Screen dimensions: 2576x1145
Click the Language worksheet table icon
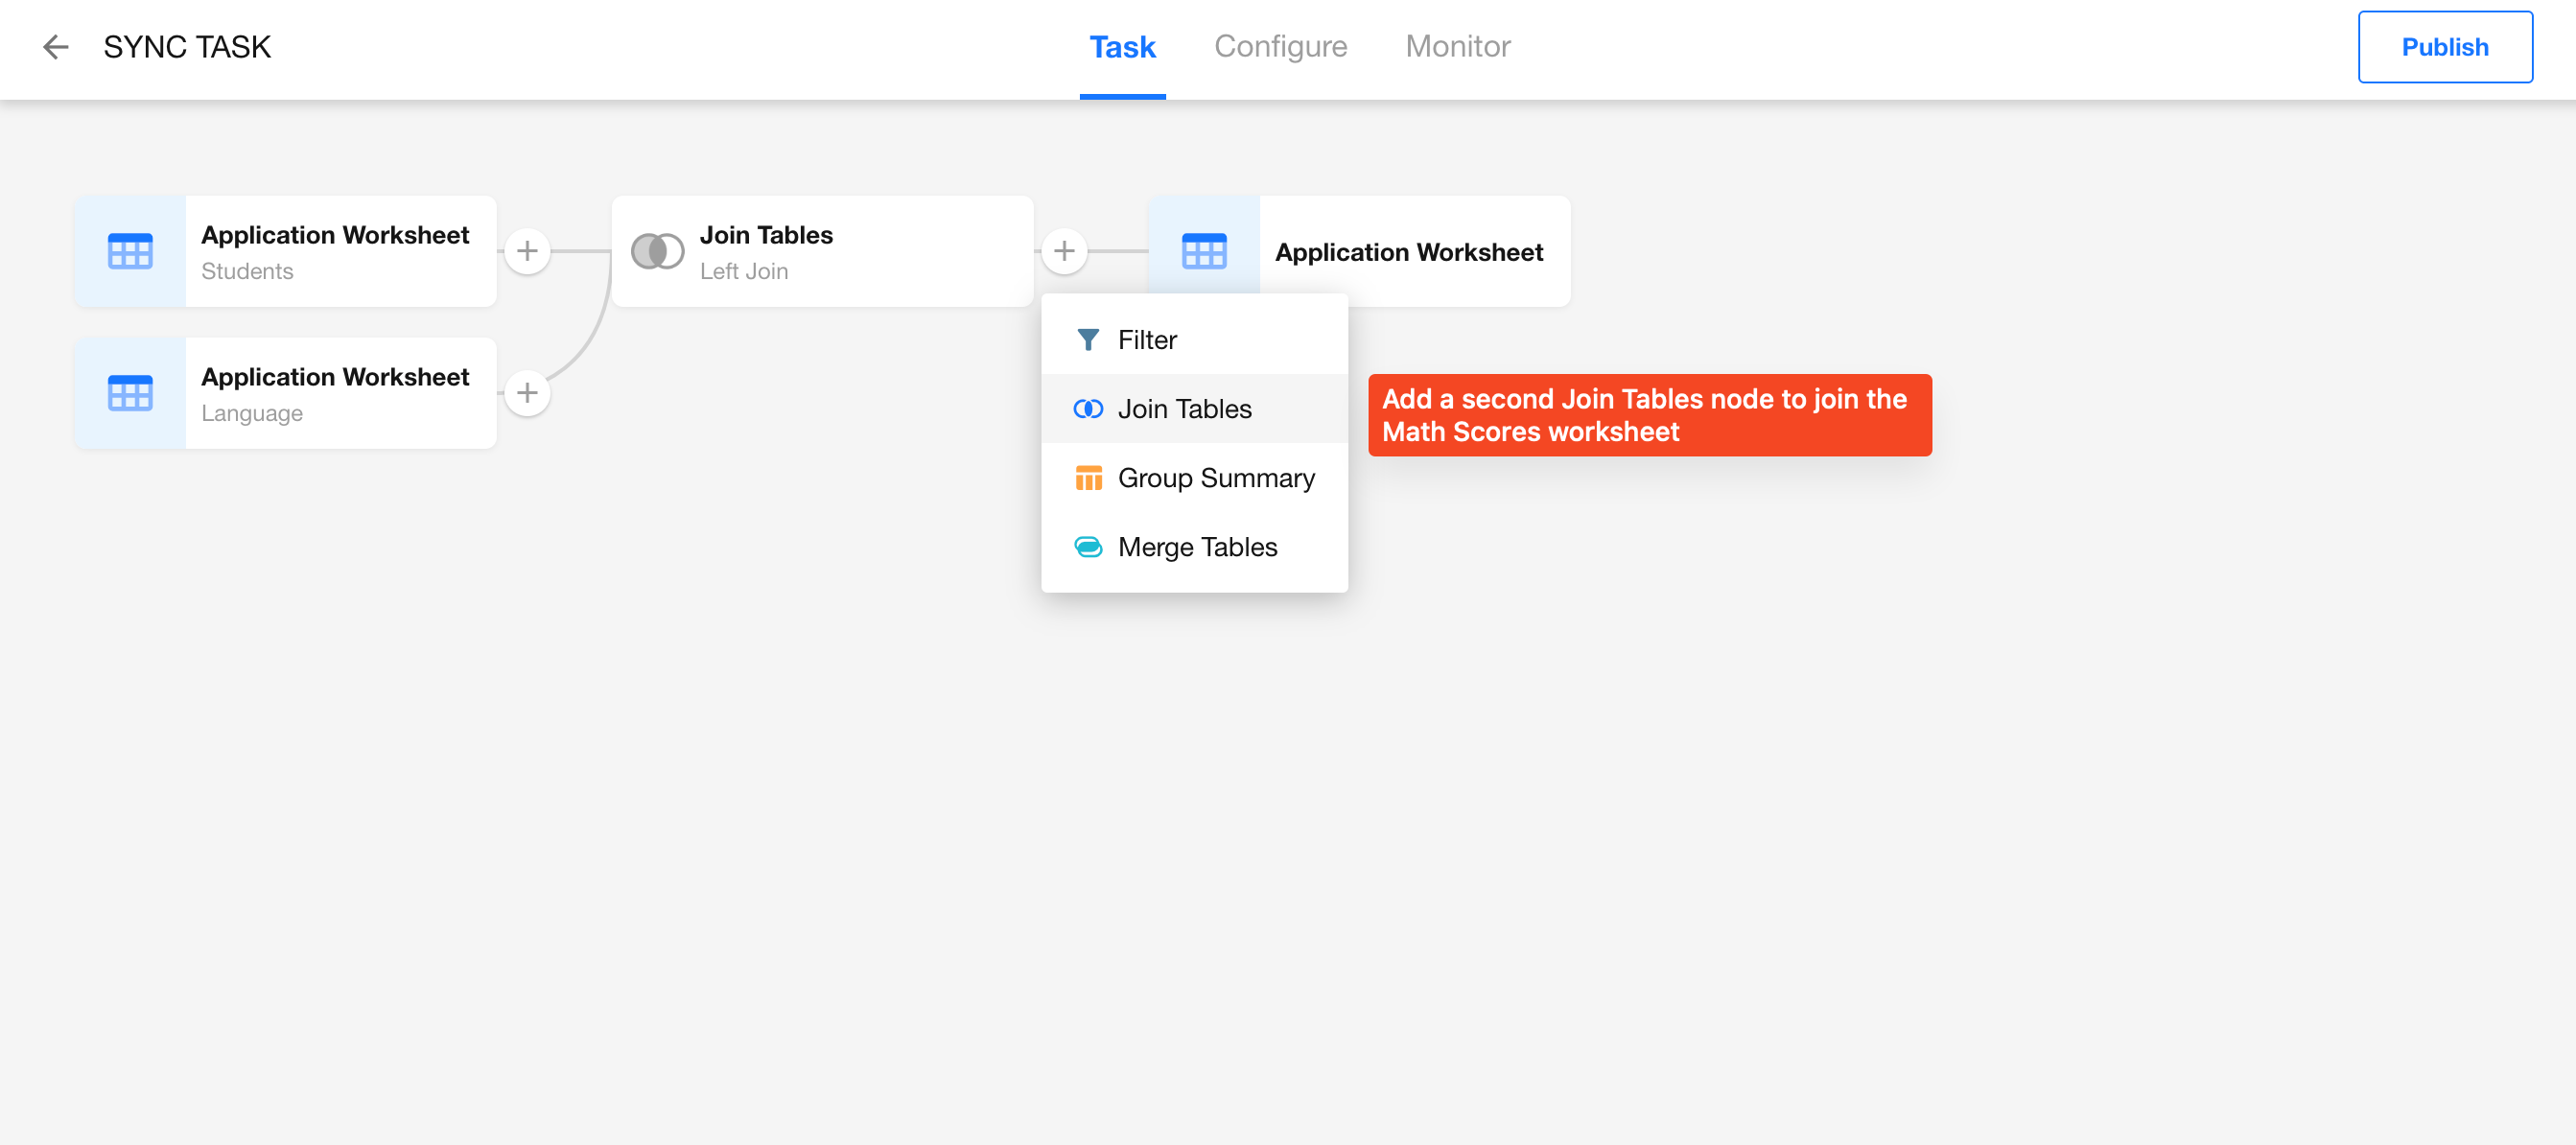pyautogui.click(x=130, y=393)
